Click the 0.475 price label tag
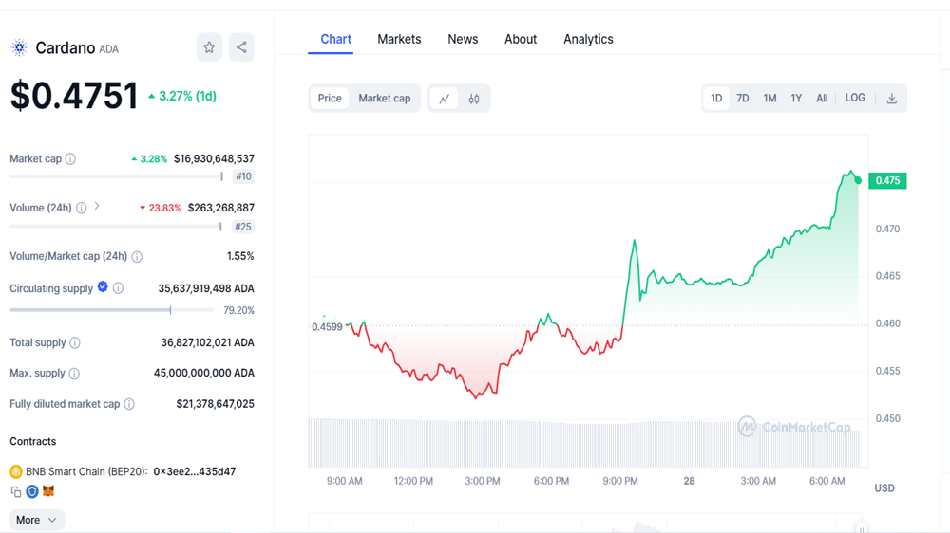Viewport: 950px width, 533px height. pos(887,180)
